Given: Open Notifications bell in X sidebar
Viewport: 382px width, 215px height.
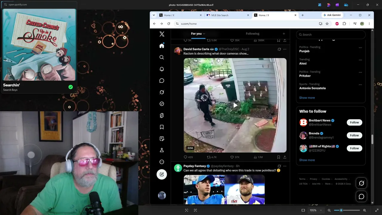Looking at the screenshot, I should pyautogui.click(x=162, y=69).
